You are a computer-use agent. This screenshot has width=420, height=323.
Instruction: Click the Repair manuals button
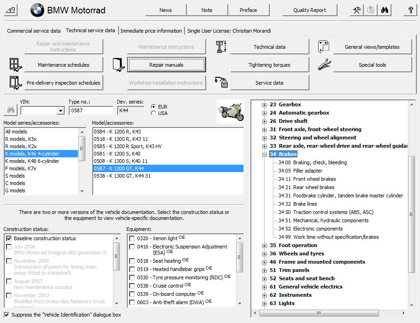tap(166, 65)
